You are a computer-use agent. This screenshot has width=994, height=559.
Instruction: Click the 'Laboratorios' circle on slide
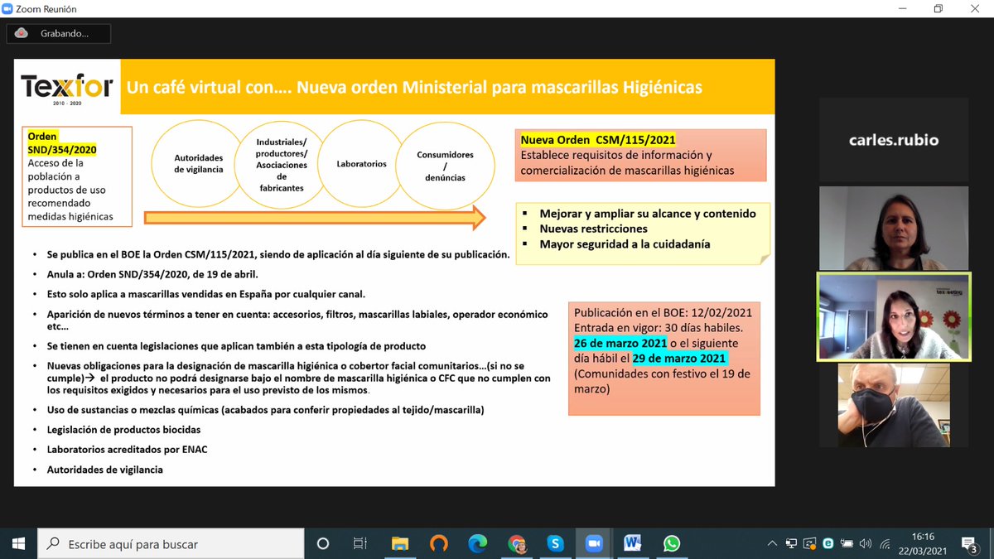coord(361,163)
